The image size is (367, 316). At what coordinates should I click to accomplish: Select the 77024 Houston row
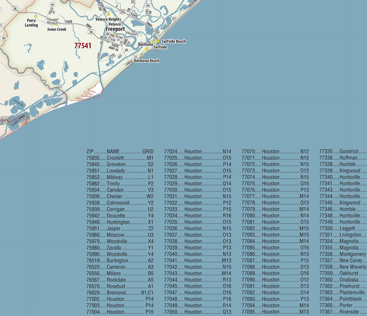(x=198, y=151)
